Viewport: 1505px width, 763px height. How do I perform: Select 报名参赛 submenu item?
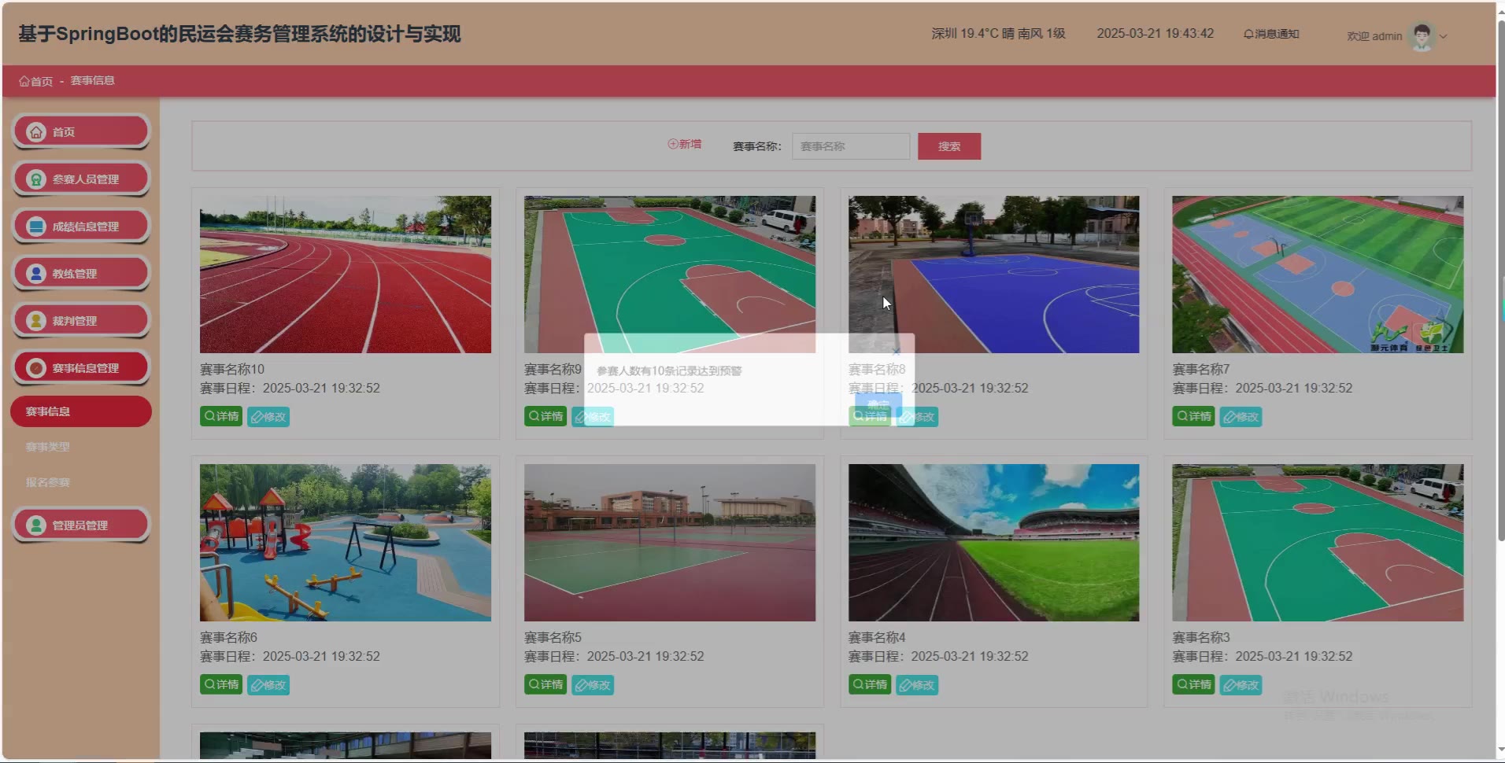(48, 482)
